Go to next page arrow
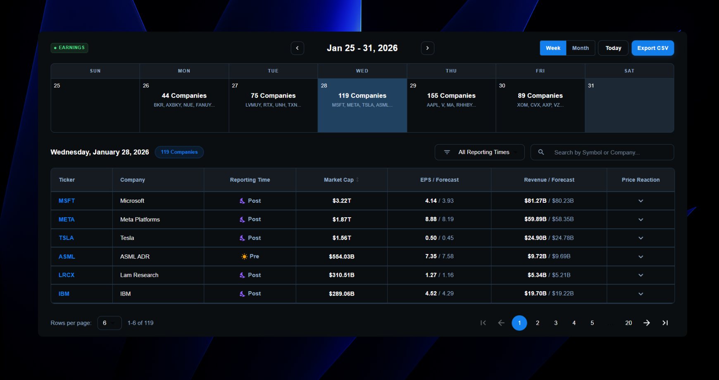The width and height of the screenshot is (719, 380). (x=647, y=323)
